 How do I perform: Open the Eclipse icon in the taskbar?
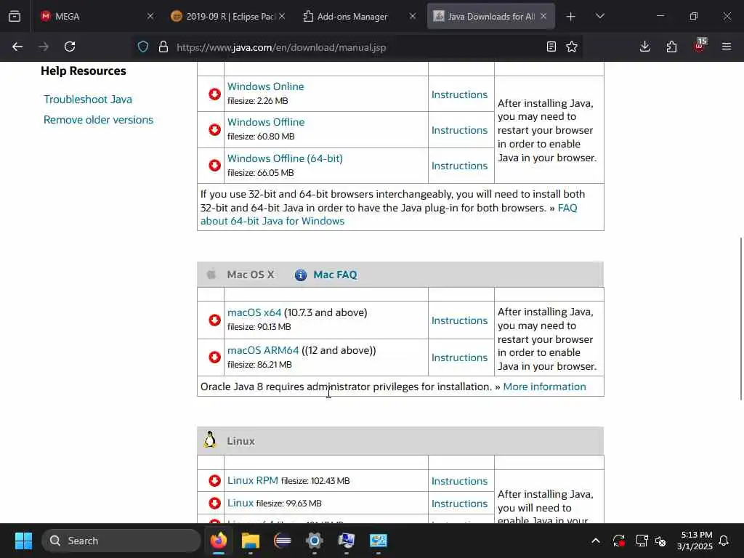point(283,541)
